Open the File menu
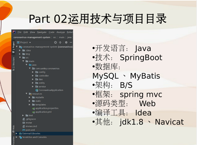Screen dimensions: 197x145 (x=19, y=32)
